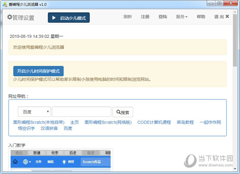Go to 主页 link

(x=75, y=122)
